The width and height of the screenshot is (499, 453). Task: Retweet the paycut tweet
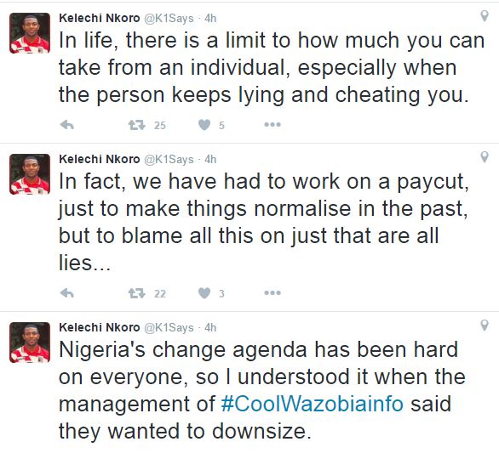click(137, 293)
